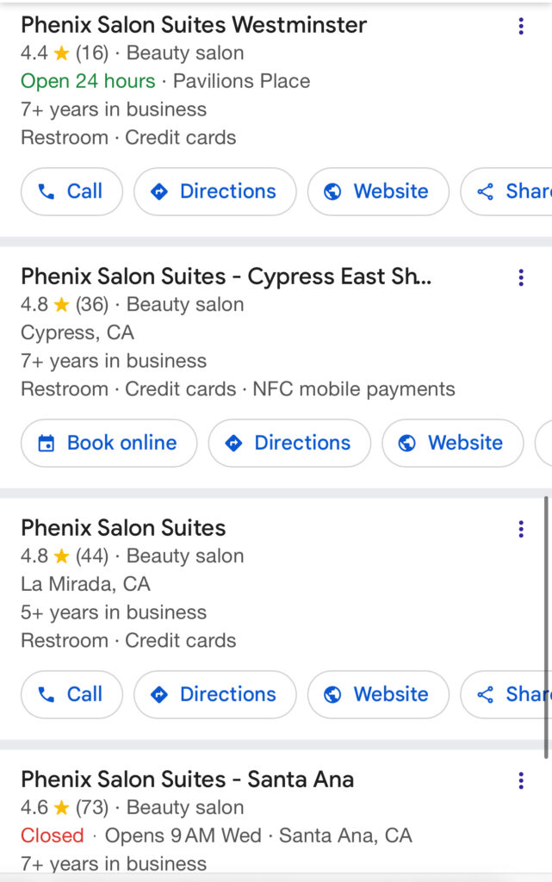Call Phenix Salon Suites Westminster
Image resolution: width=552 pixels, height=882 pixels.
click(71, 191)
